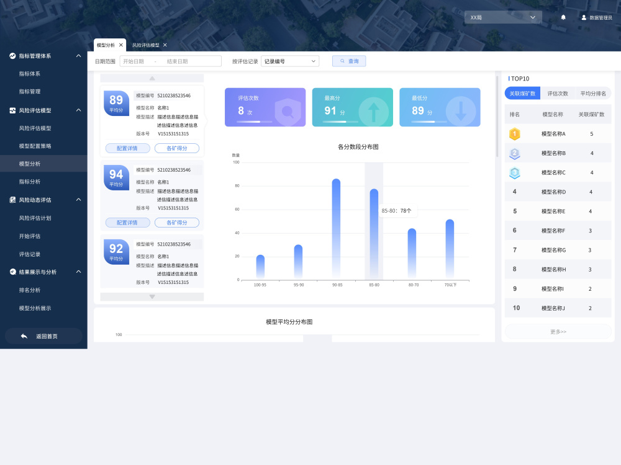The height and width of the screenshot is (465, 621).
Task: Collapse the 结果展示与分析 menu group
Action: [x=78, y=272]
